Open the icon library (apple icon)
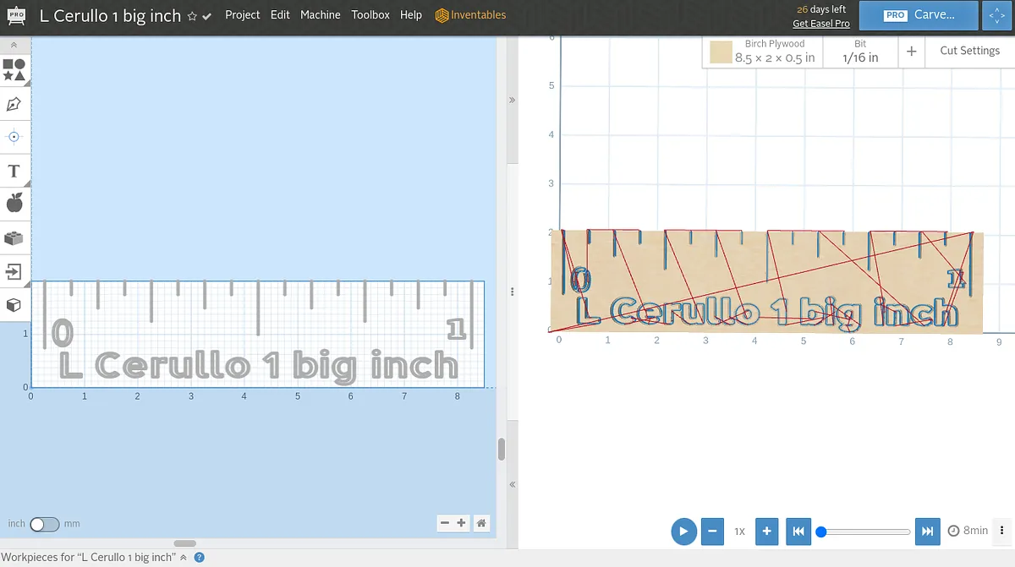 14,203
